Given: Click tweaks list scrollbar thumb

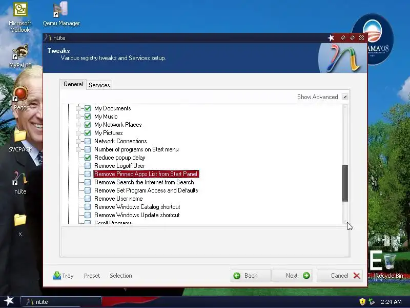Looking at the screenshot, I should tap(345, 183).
